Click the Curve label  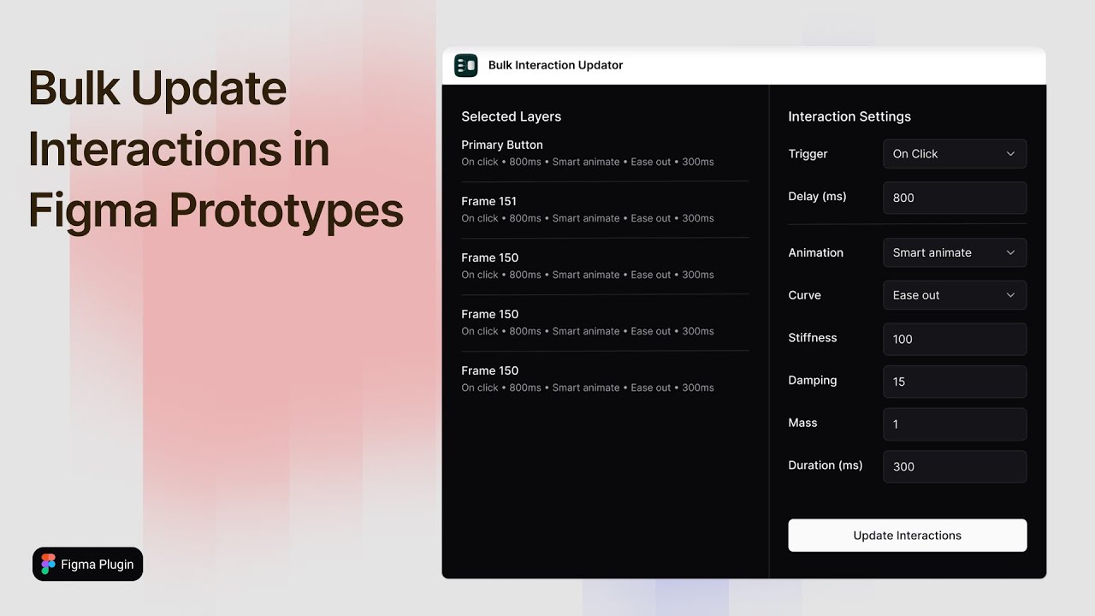click(x=804, y=295)
